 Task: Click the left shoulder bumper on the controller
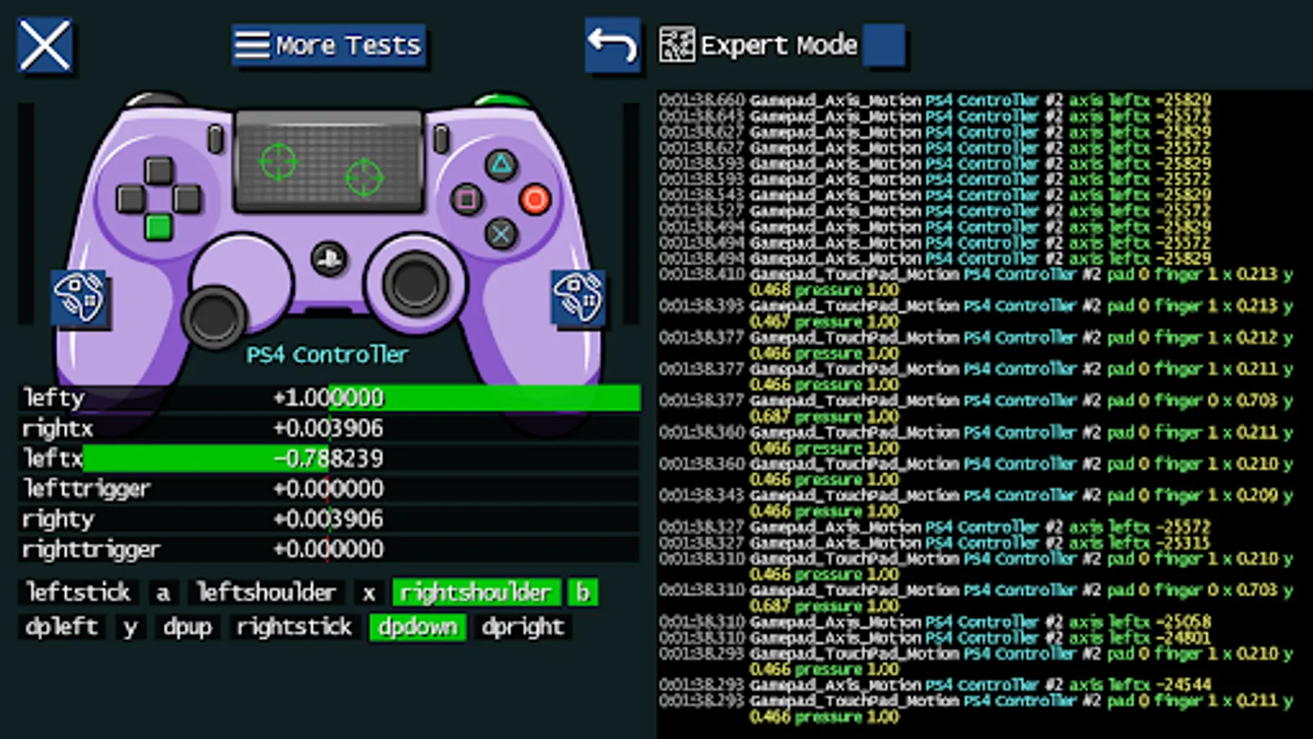click(156, 102)
